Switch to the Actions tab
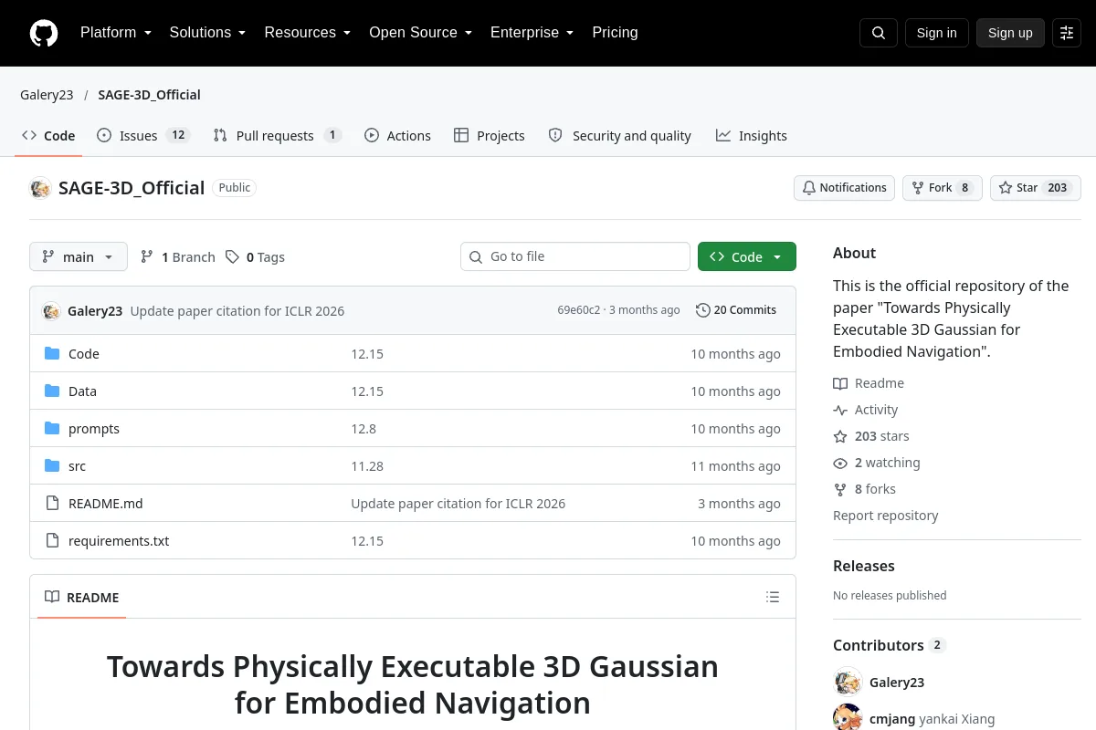The height and width of the screenshot is (730, 1096). click(397, 136)
